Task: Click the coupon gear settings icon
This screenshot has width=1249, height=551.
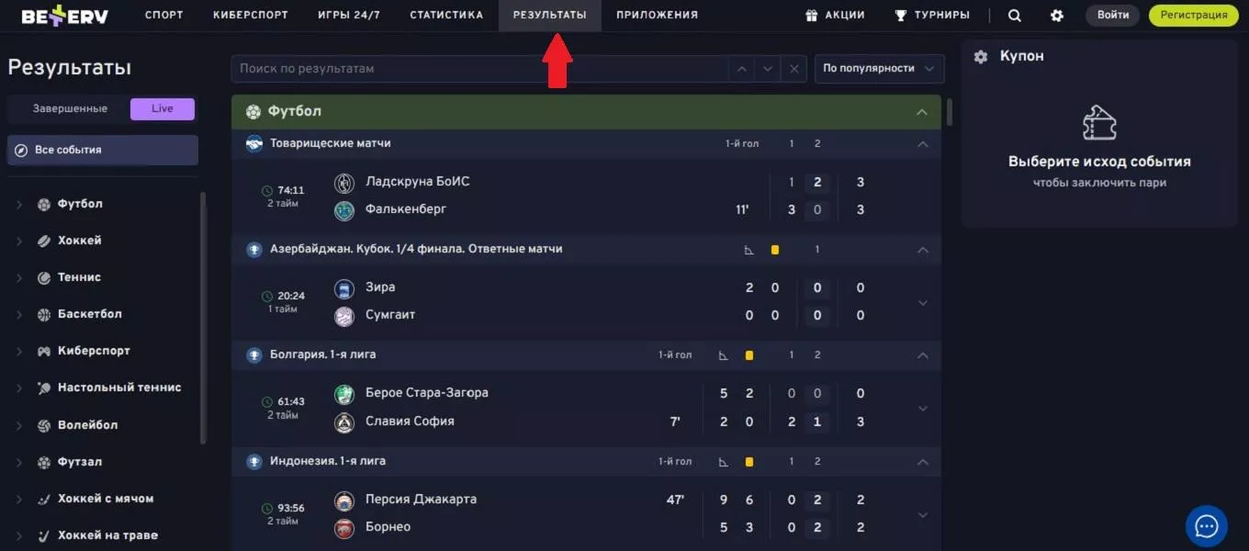Action: tap(981, 57)
